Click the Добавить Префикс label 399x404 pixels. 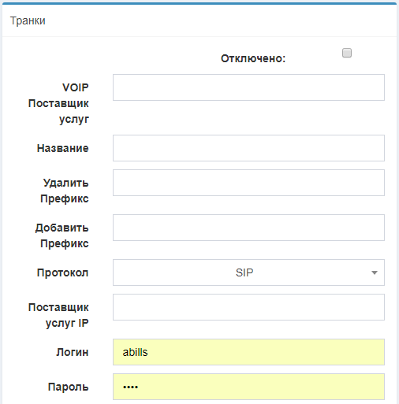pos(62,235)
